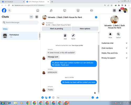
Task: Open Chrome three-dot menu
Action: coord(129,5)
